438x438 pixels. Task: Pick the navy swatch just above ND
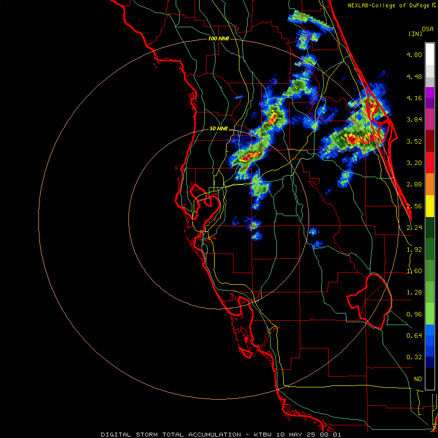point(430,363)
